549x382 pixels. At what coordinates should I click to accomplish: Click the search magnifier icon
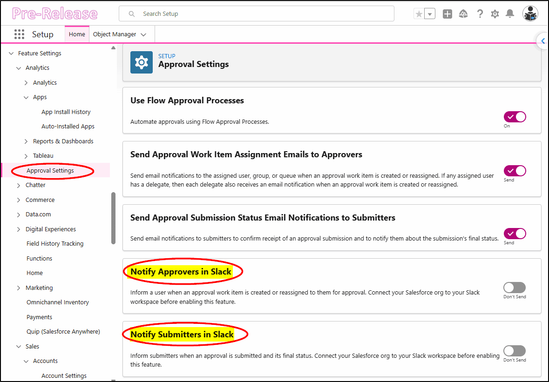click(x=132, y=14)
